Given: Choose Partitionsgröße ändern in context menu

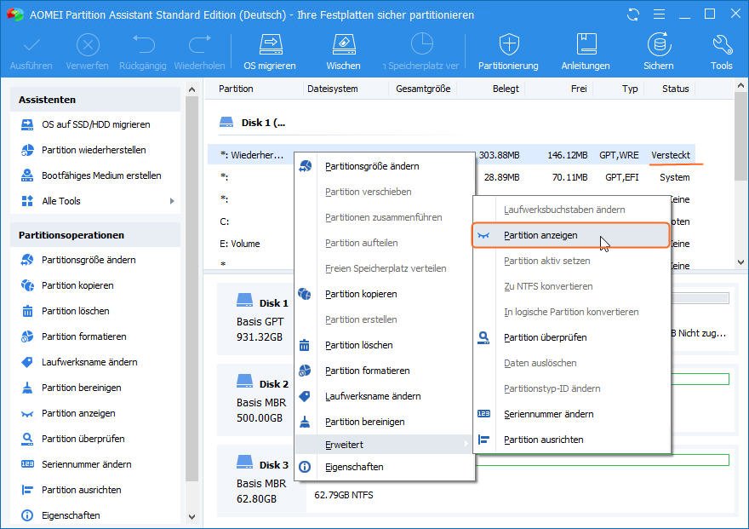Looking at the screenshot, I should click(x=385, y=166).
